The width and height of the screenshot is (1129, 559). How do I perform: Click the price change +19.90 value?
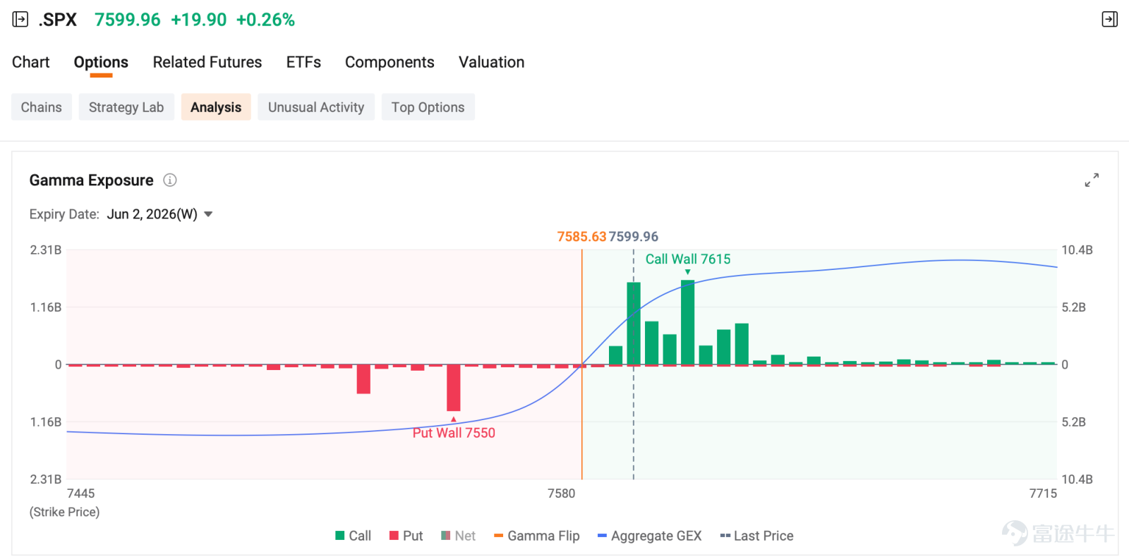tap(199, 20)
